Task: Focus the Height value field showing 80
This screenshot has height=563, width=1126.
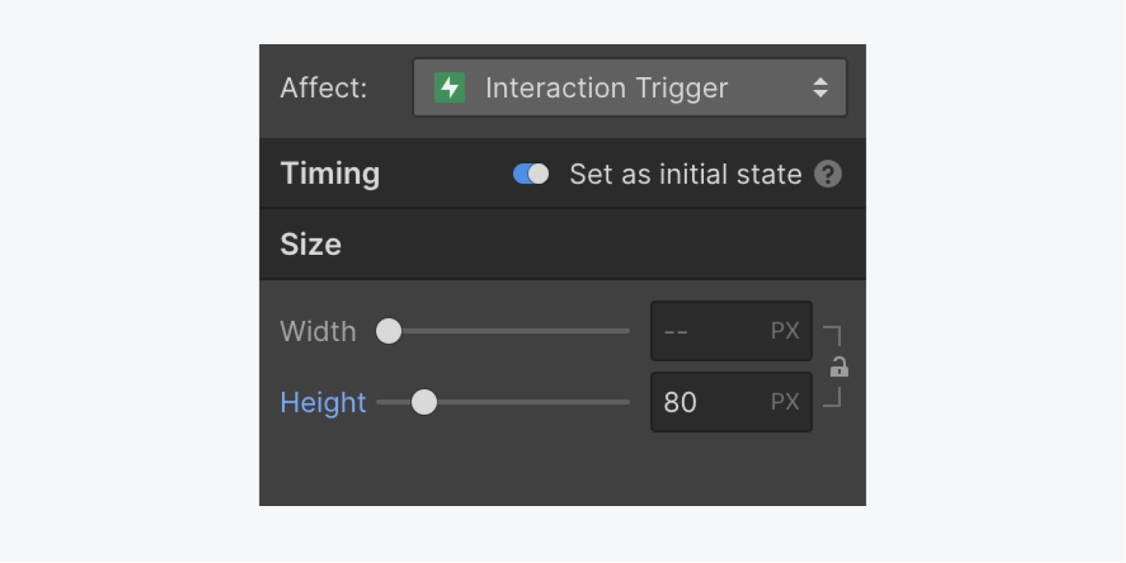Action: 705,403
